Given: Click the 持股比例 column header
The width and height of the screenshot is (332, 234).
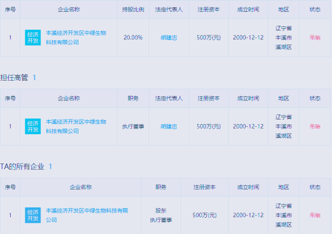Looking at the screenshot, I should pyautogui.click(x=133, y=10).
